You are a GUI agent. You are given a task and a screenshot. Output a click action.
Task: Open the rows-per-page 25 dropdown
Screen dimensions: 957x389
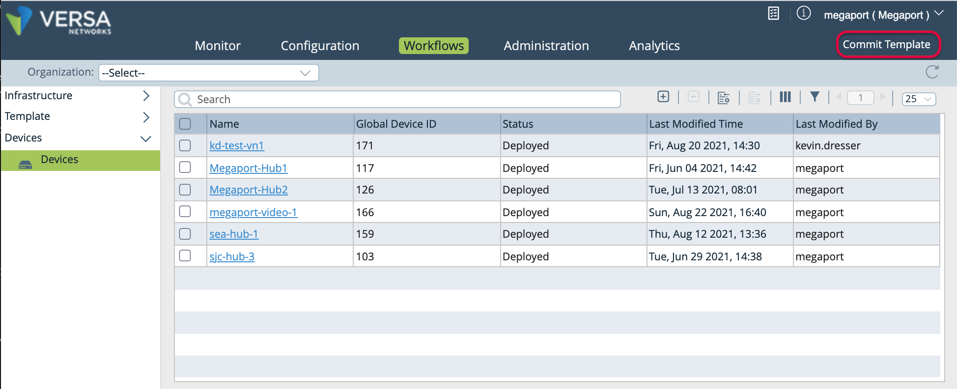tap(918, 99)
